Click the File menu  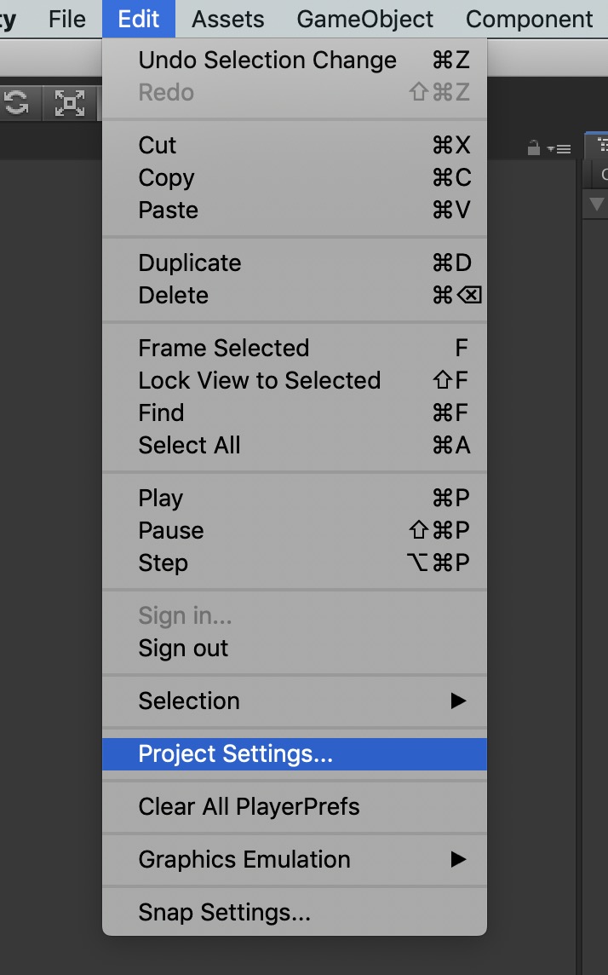coord(67,19)
